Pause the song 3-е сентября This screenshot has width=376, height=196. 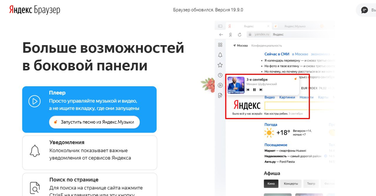coord(254,90)
